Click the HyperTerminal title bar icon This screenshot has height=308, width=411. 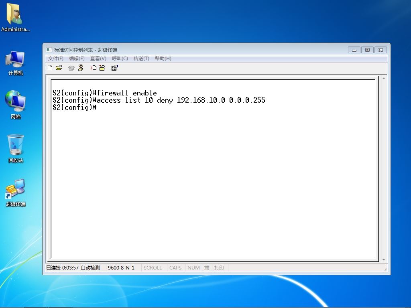pyautogui.click(x=49, y=50)
